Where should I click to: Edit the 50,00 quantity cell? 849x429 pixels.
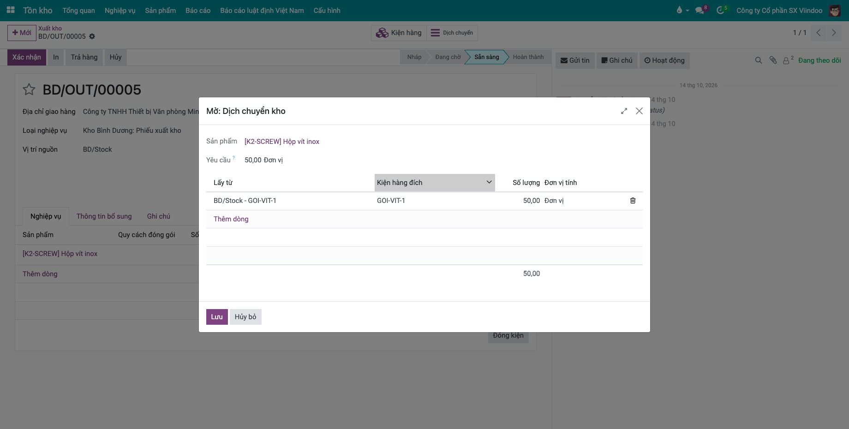519,201
